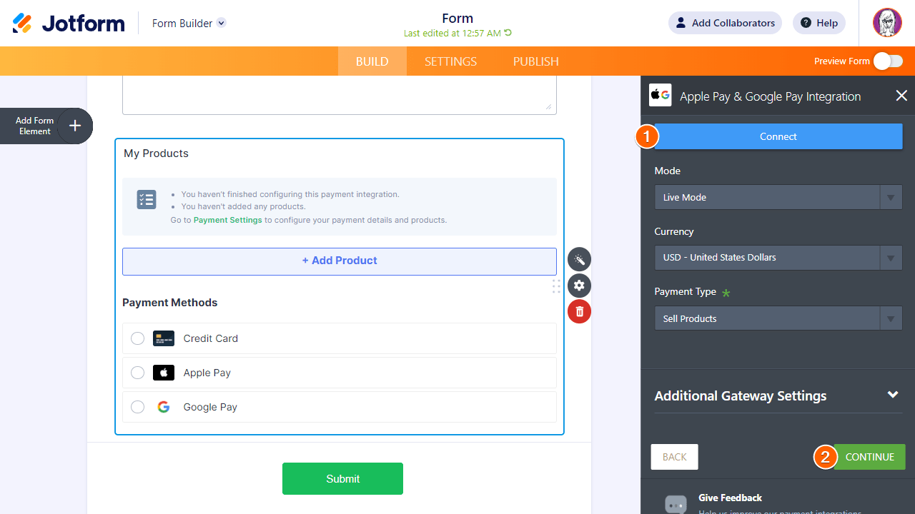
Task: Click the revert history icon beside Last edited
Action: coord(508,33)
